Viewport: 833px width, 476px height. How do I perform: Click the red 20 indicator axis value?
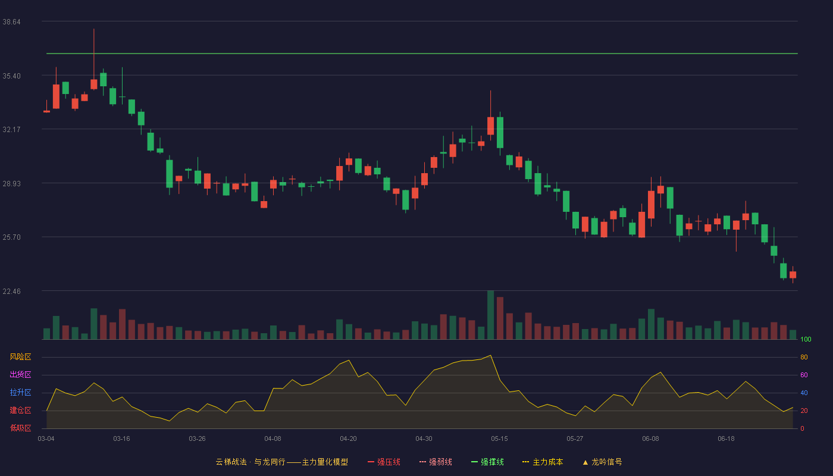pyautogui.click(x=804, y=411)
